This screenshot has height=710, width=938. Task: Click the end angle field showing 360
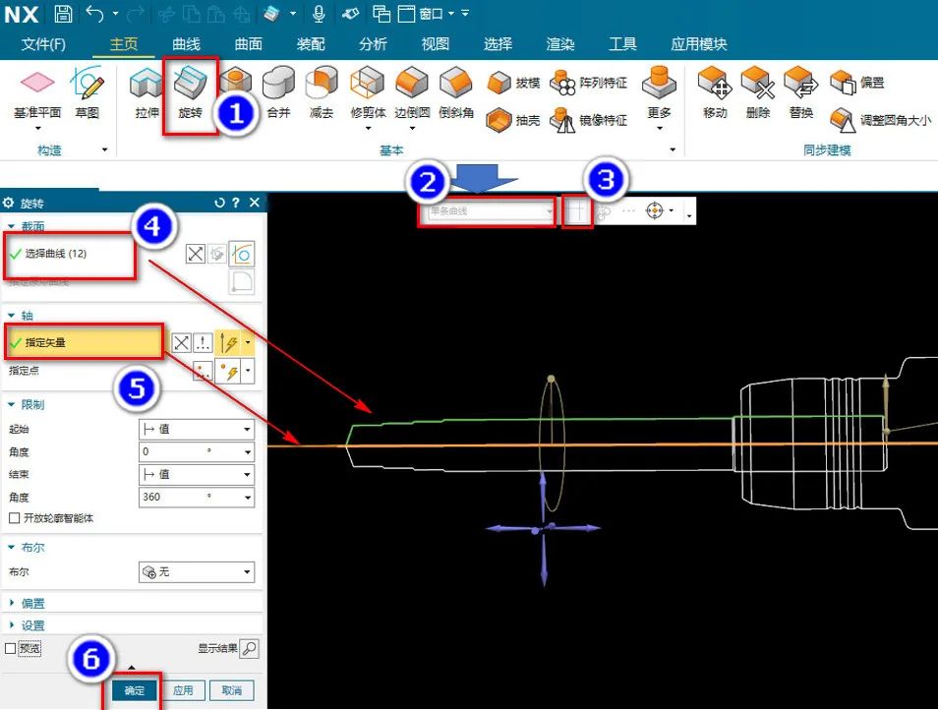click(x=197, y=497)
